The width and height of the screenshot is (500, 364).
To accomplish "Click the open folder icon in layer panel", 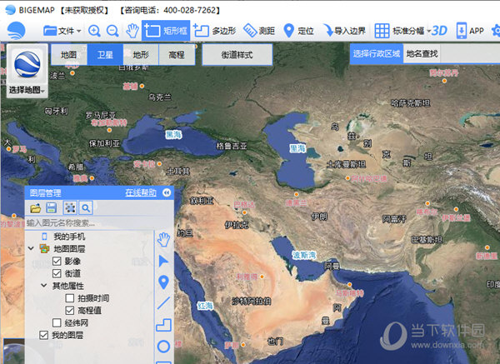I will tap(36, 207).
